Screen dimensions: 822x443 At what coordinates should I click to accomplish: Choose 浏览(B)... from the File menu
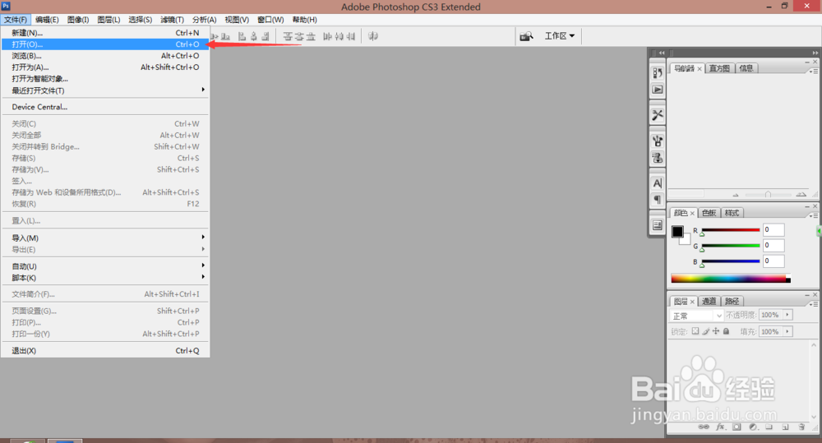[x=105, y=56]
